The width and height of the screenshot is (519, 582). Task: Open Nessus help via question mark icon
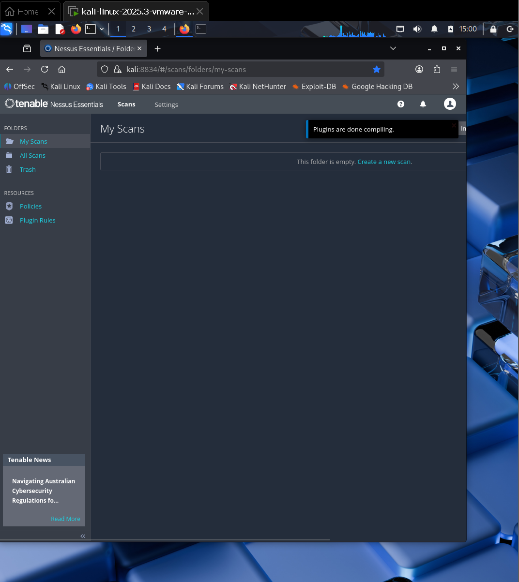pos(400,104)
